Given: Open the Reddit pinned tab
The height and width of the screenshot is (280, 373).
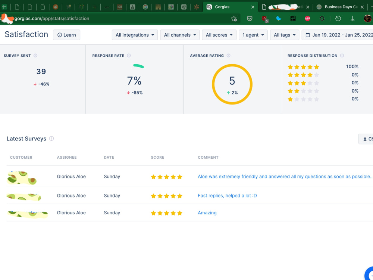Looking at the screenshot, I should coord(56,7).
